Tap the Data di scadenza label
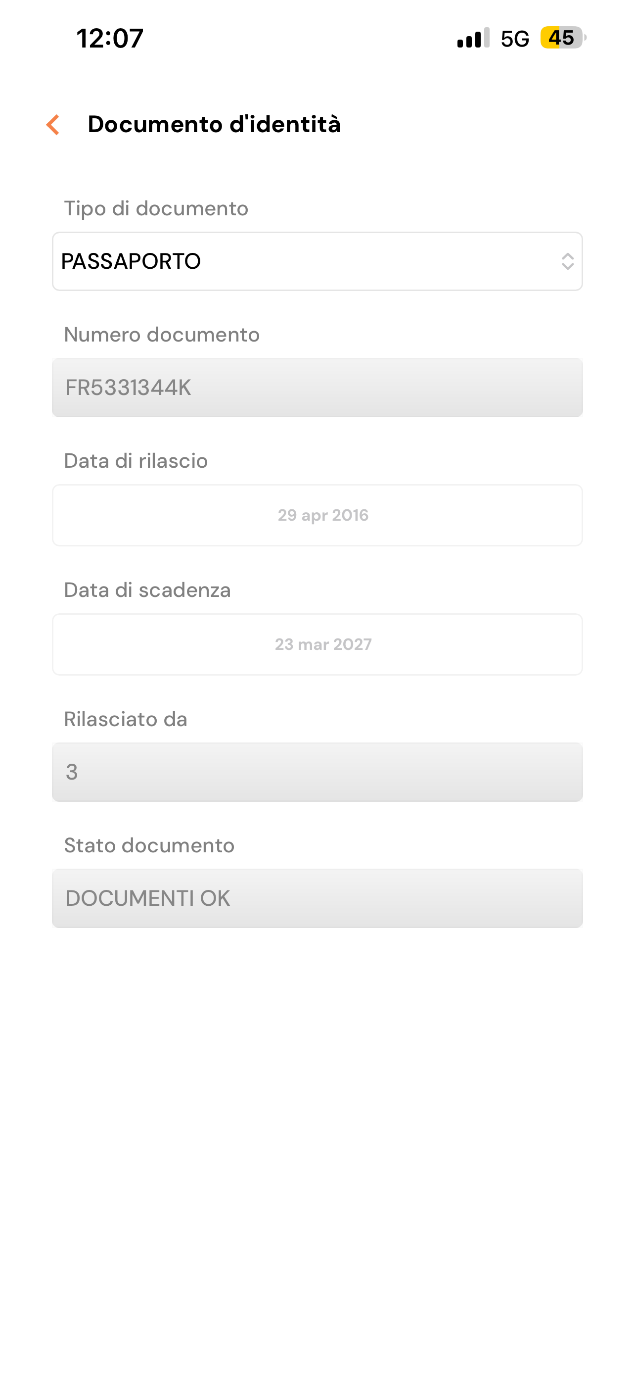The width and height of the screenshot is (635, 1375). [147, 590]
